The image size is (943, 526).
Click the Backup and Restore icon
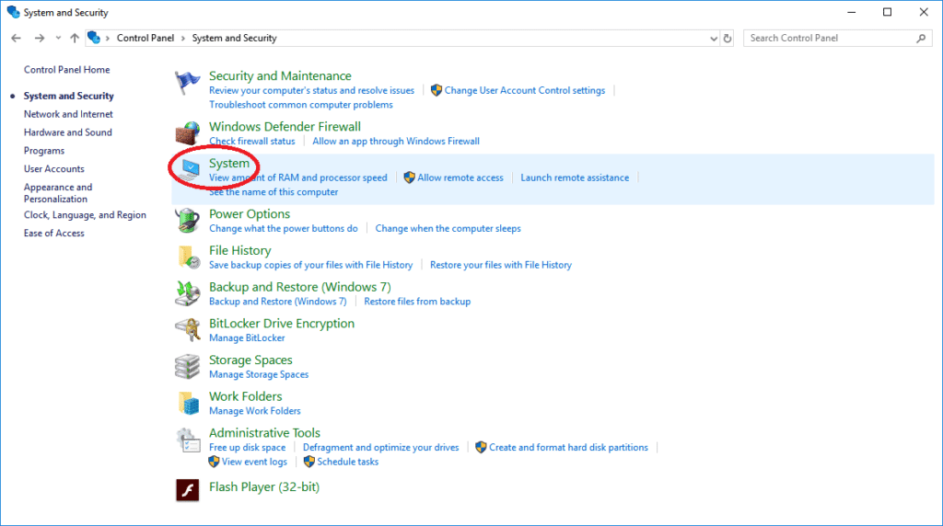(188, 293)
